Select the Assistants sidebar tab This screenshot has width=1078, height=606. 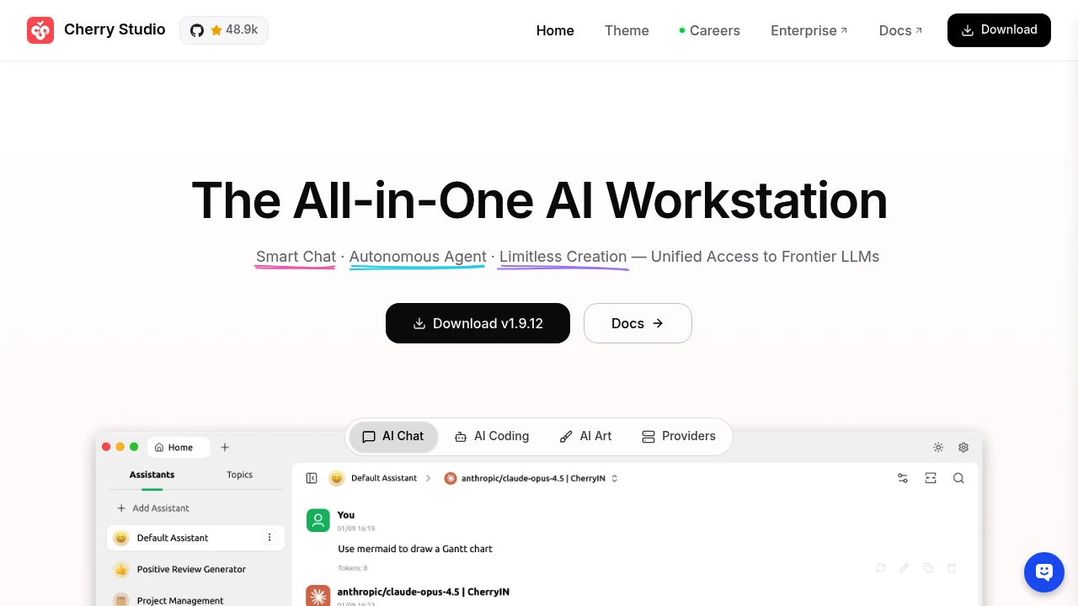pos(152,475)
